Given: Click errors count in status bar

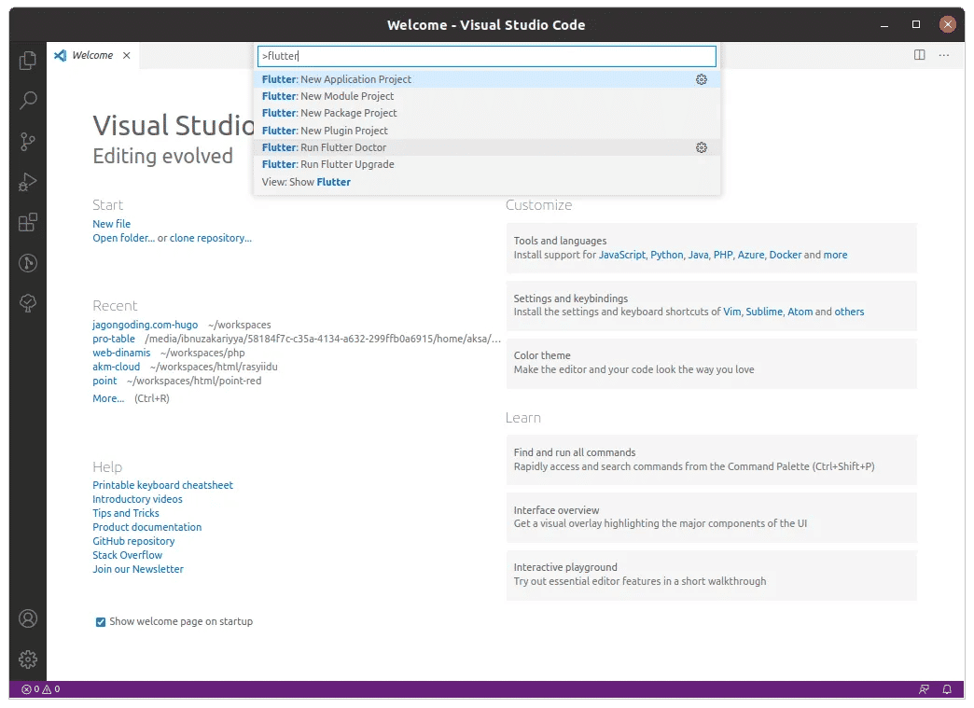Looking at the screenshot, I should [31, 688].
